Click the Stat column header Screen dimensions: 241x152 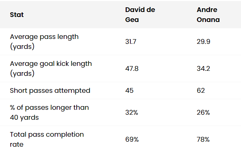(17, 15)
